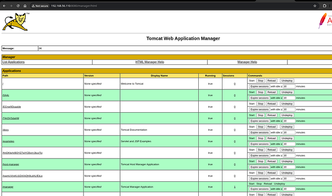Open the session count 0 for /examples
Image resolution: width=332 pixels, height=196 pixels.
235,141
